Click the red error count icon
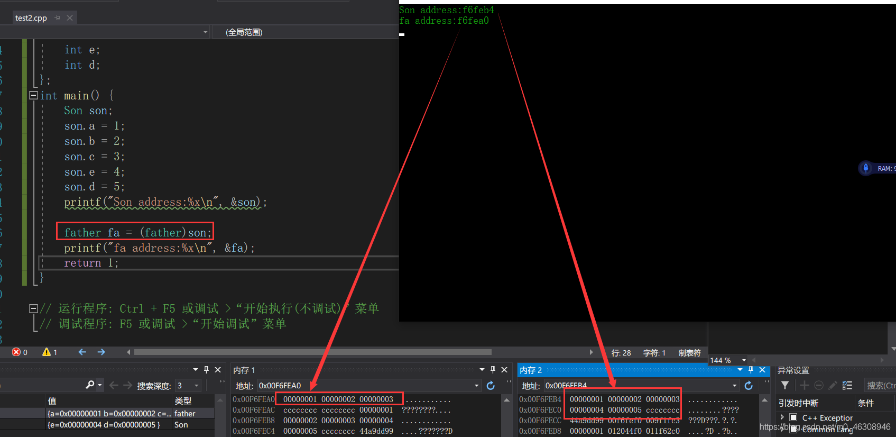Screen dimensions: 896x437 point(16,352)
